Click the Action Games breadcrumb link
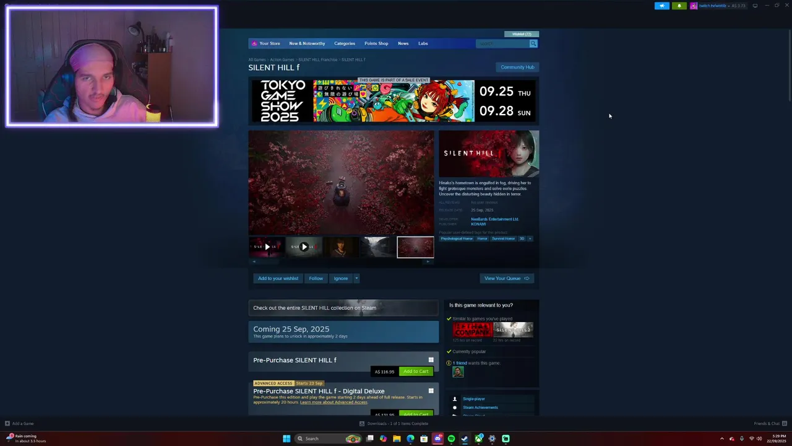Screen dimensions: 792x446 click(x=282, y=59)
